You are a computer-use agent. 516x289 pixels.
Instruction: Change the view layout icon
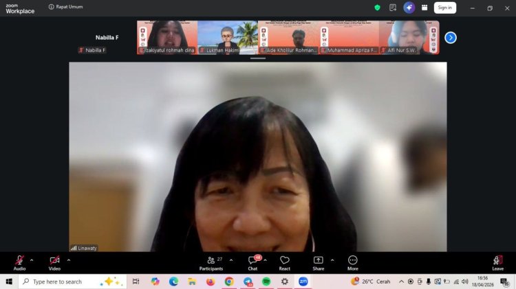pos(424,8)
